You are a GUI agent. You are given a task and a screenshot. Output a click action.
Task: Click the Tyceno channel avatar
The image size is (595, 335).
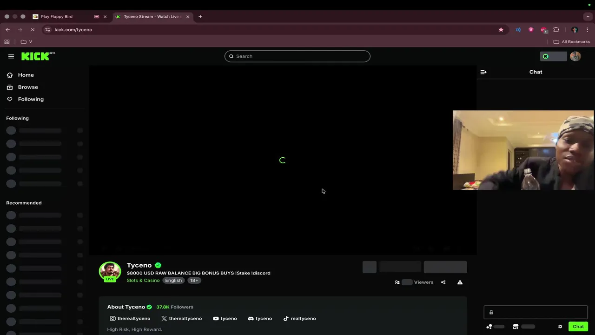point(110,272)
